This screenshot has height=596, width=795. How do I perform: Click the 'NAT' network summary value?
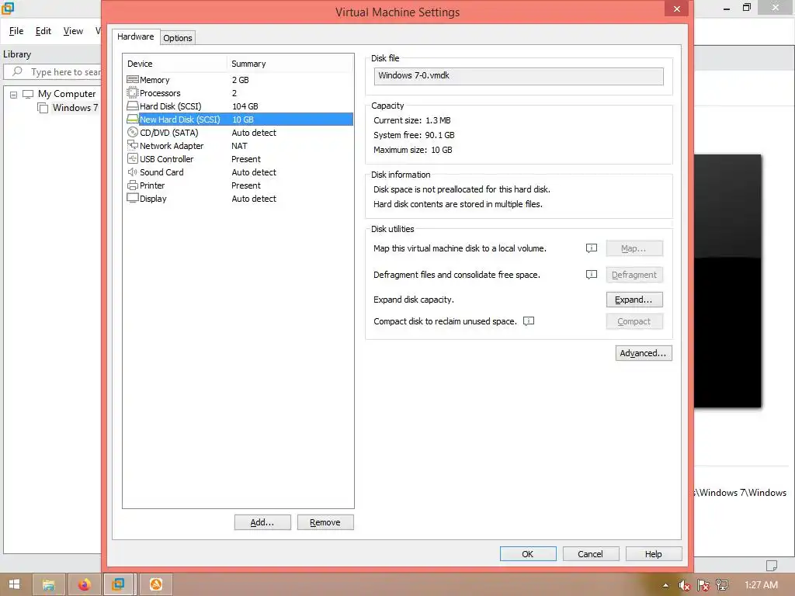point(239,146)
